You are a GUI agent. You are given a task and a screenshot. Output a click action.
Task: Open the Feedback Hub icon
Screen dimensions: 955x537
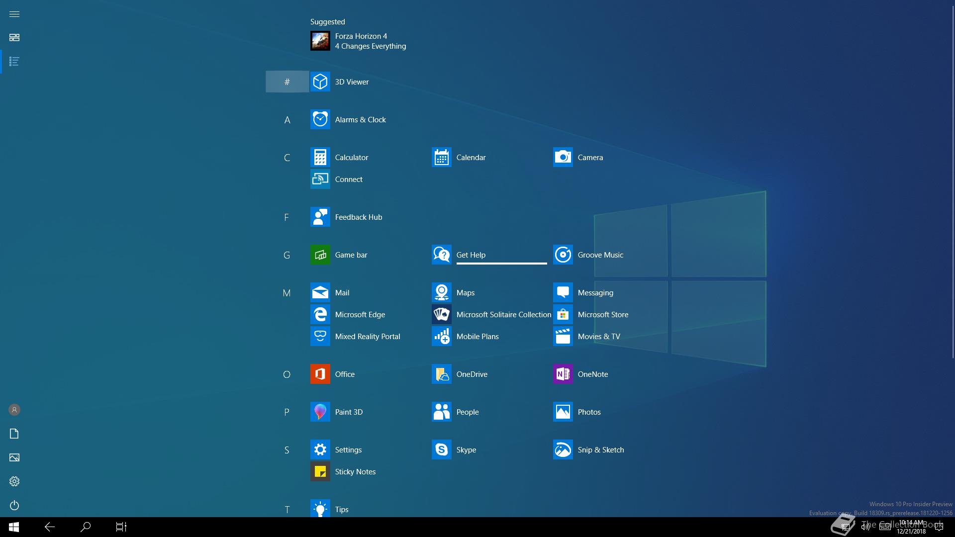[x=320, y=217]
